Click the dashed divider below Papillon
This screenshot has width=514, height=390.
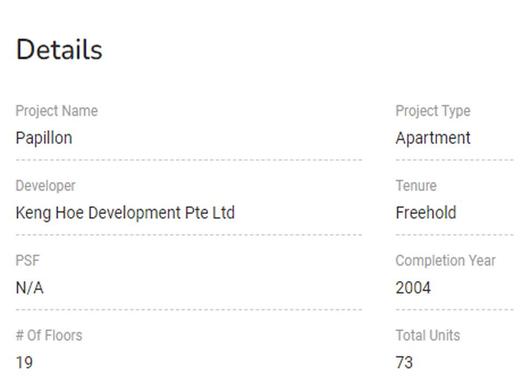pyautogui.click(x=189, y=160)
